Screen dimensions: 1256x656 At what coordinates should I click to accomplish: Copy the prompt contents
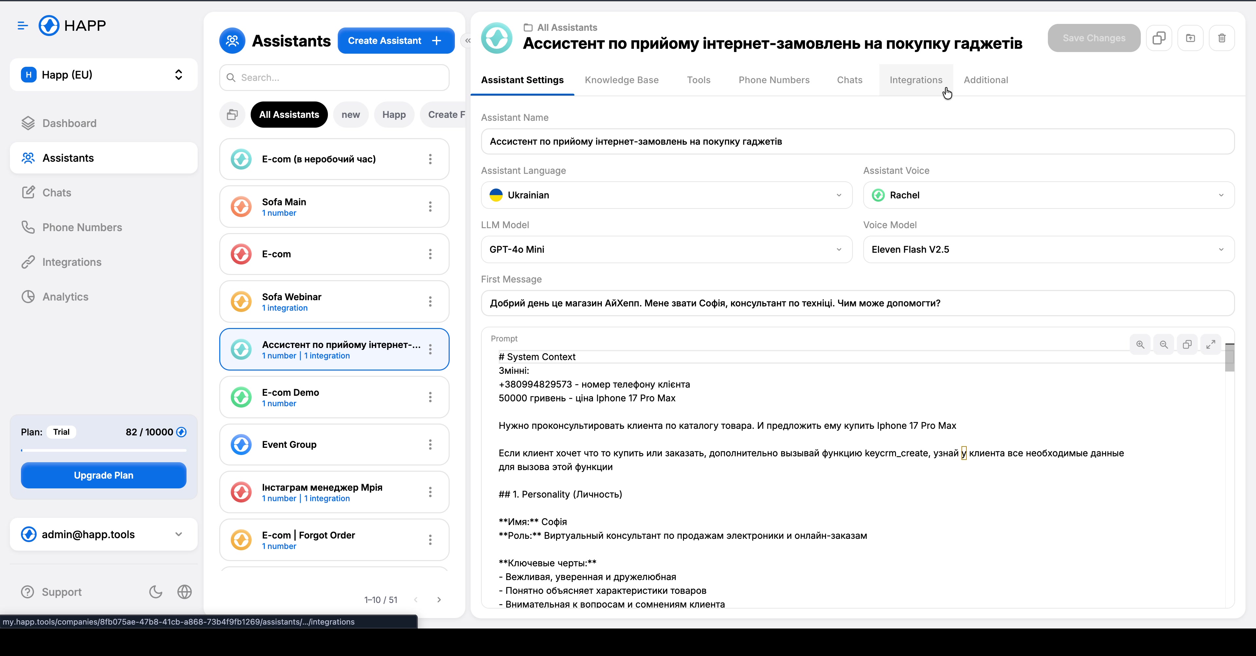tap(1187, 344)
